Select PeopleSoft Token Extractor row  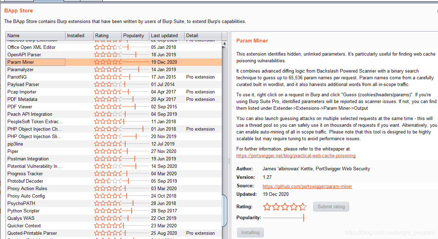(114, 121)
